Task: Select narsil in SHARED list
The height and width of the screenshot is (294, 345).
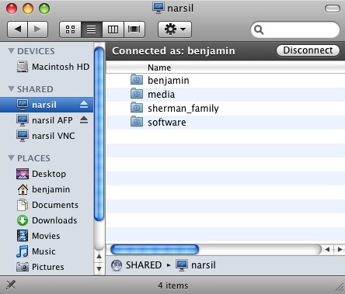Action: coord(47,105)
